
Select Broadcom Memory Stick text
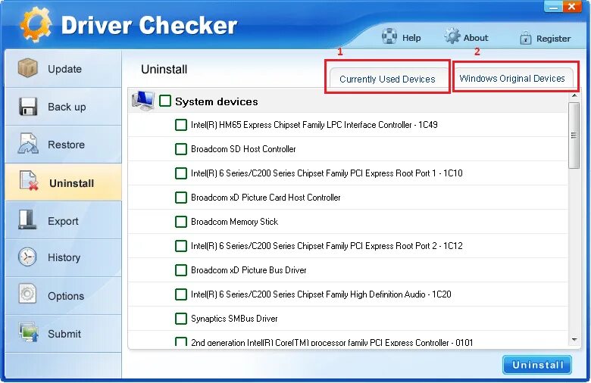coord(234,222)
